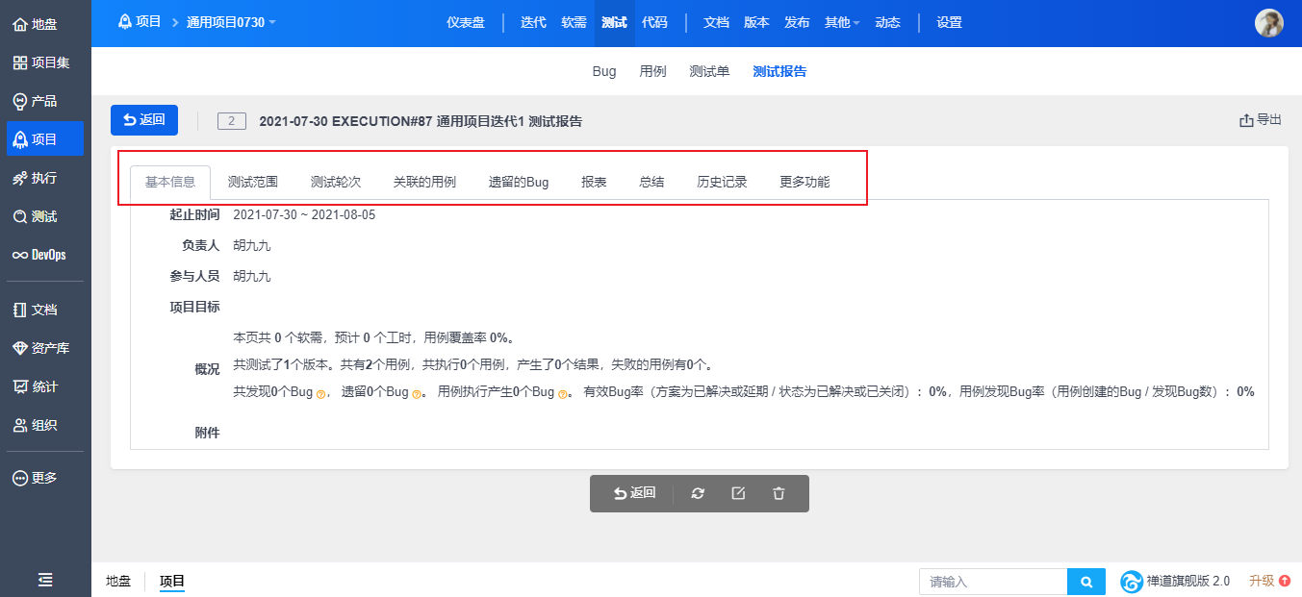Open user avatar profile menu

(1268, 23)
